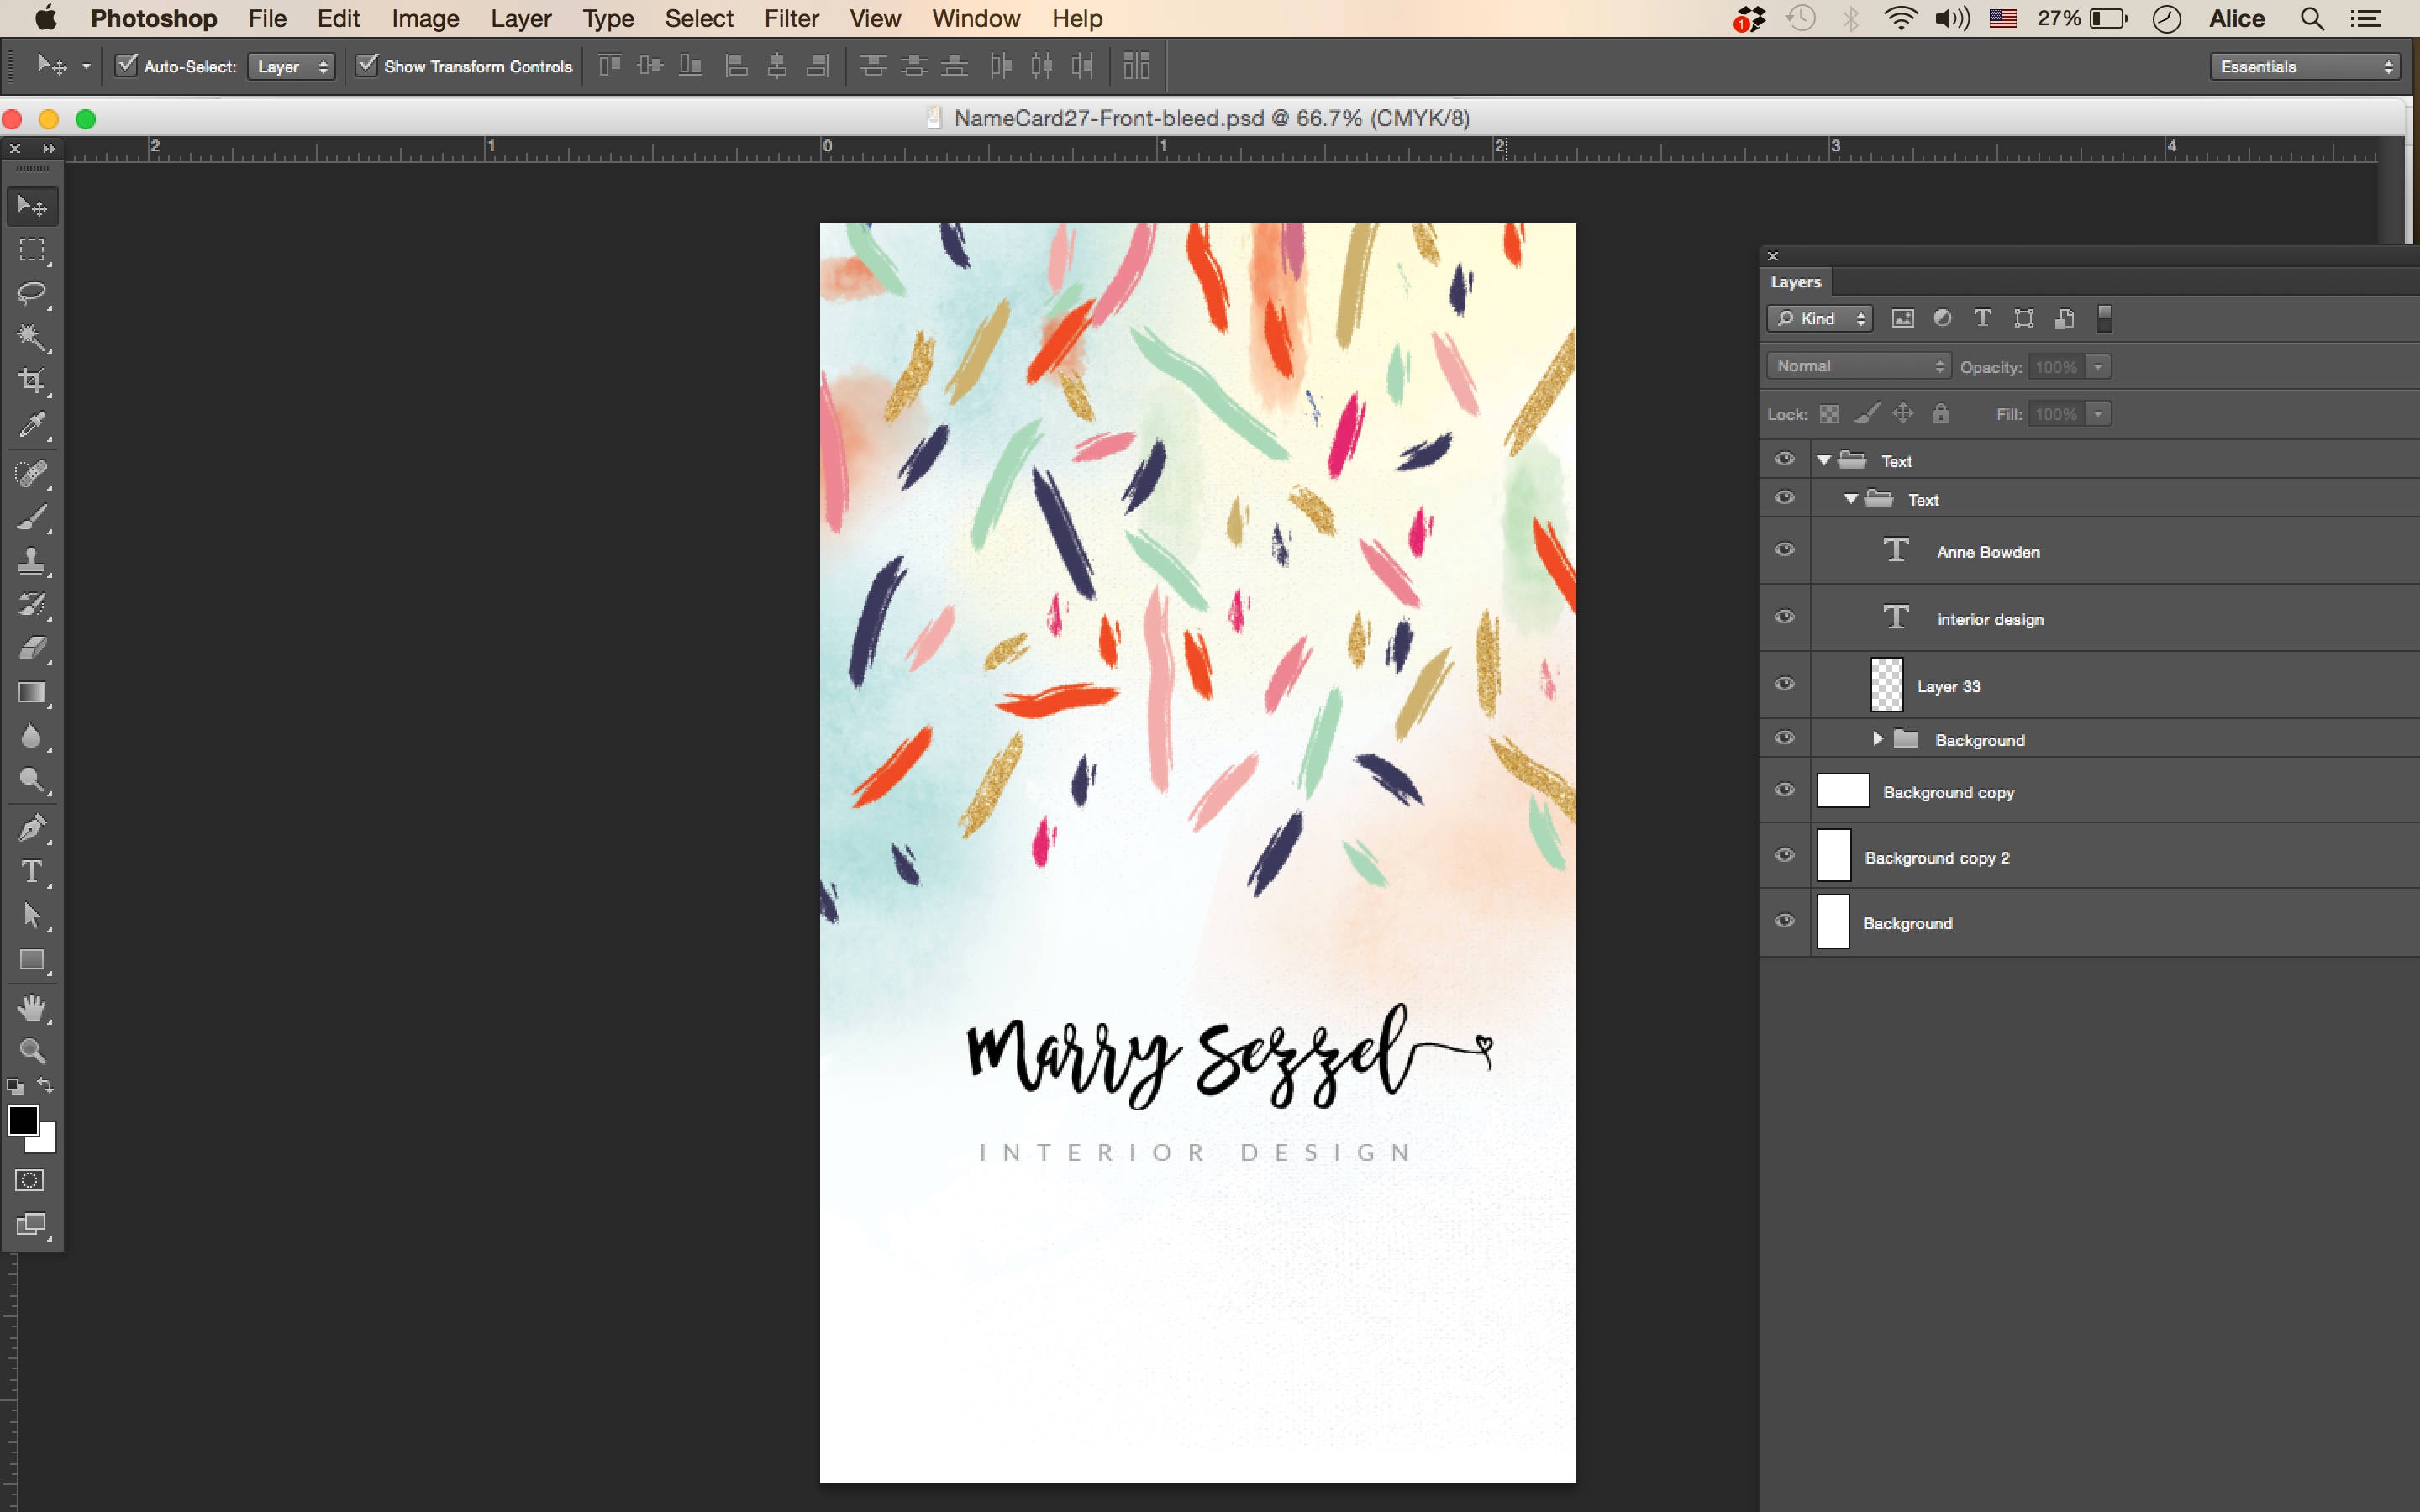
Task: Open the Normal blend mode dropdown
Action: click(1858, 366)
